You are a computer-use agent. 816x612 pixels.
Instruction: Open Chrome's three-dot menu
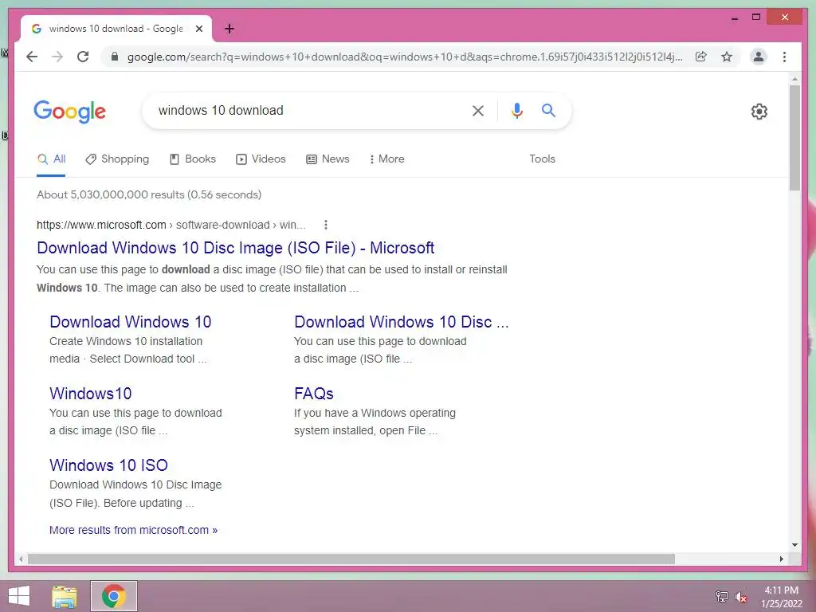(784, 57)
